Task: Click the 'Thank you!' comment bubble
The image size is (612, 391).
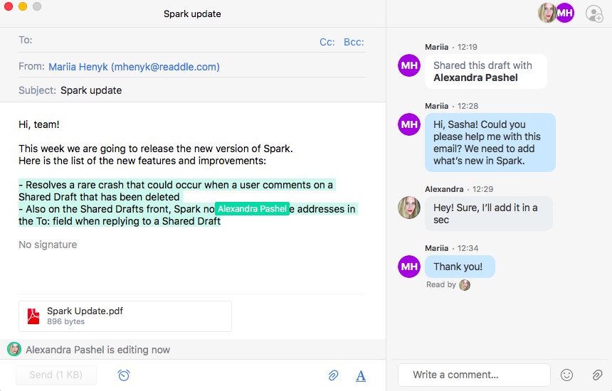Action: (x=460, y=267)
